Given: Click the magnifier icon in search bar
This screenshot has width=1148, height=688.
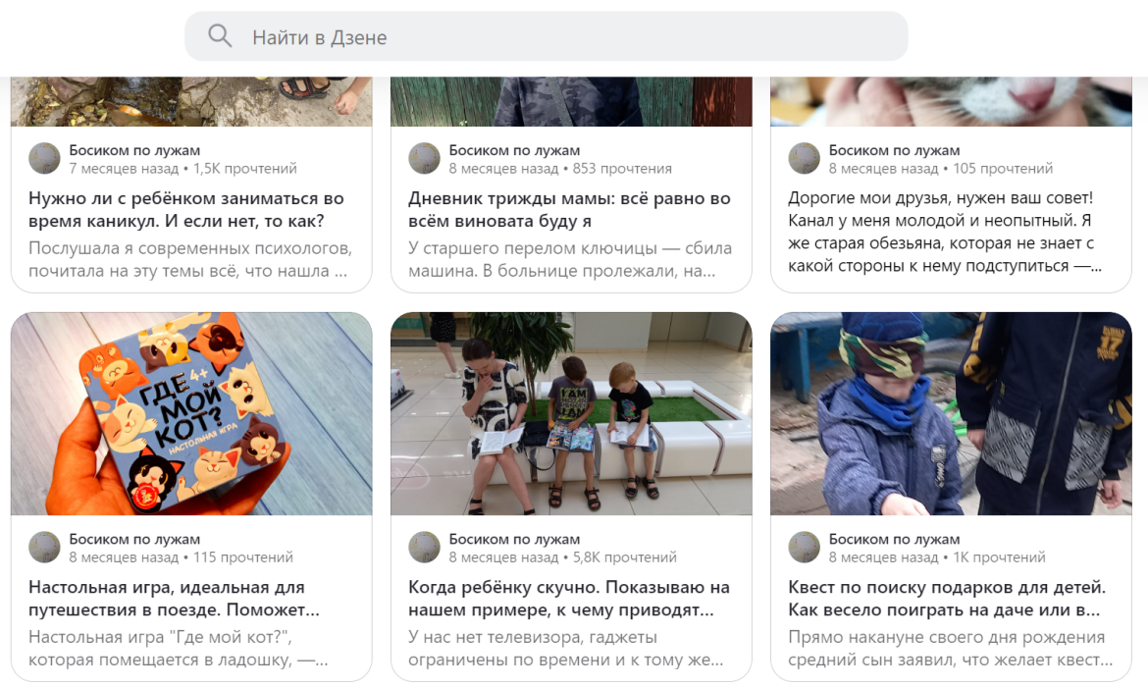Looking at the screenshot, I should pos(220,37).
